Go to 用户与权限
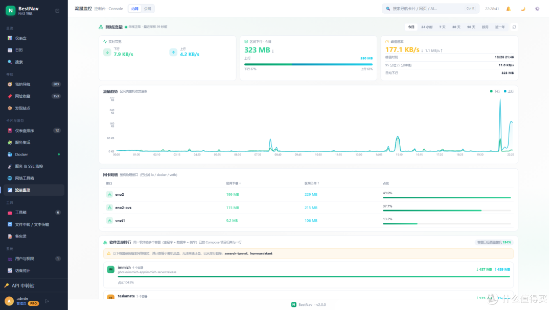The width and height of the screenshot is (552, 310). (x=34, y=259)
